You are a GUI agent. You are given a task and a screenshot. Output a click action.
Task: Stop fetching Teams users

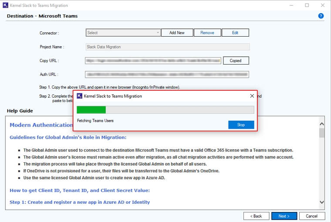coord(241,125)
